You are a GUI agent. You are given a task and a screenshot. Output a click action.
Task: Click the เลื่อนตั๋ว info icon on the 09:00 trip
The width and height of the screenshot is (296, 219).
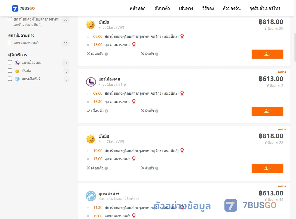(106, 111)
